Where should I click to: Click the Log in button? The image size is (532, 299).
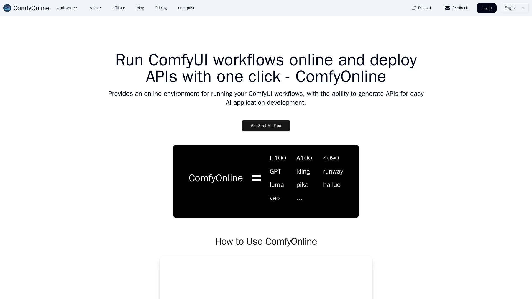tap(487, 8)
